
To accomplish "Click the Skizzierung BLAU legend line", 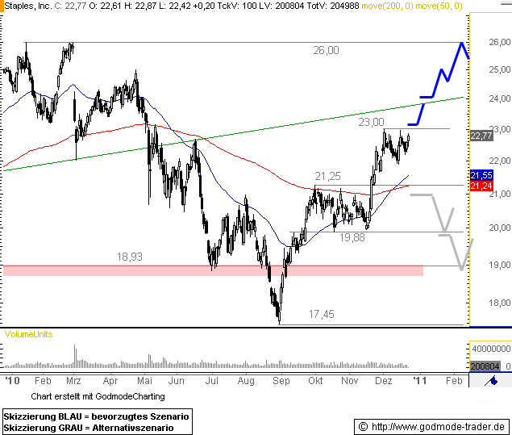I will pos(96,416).
